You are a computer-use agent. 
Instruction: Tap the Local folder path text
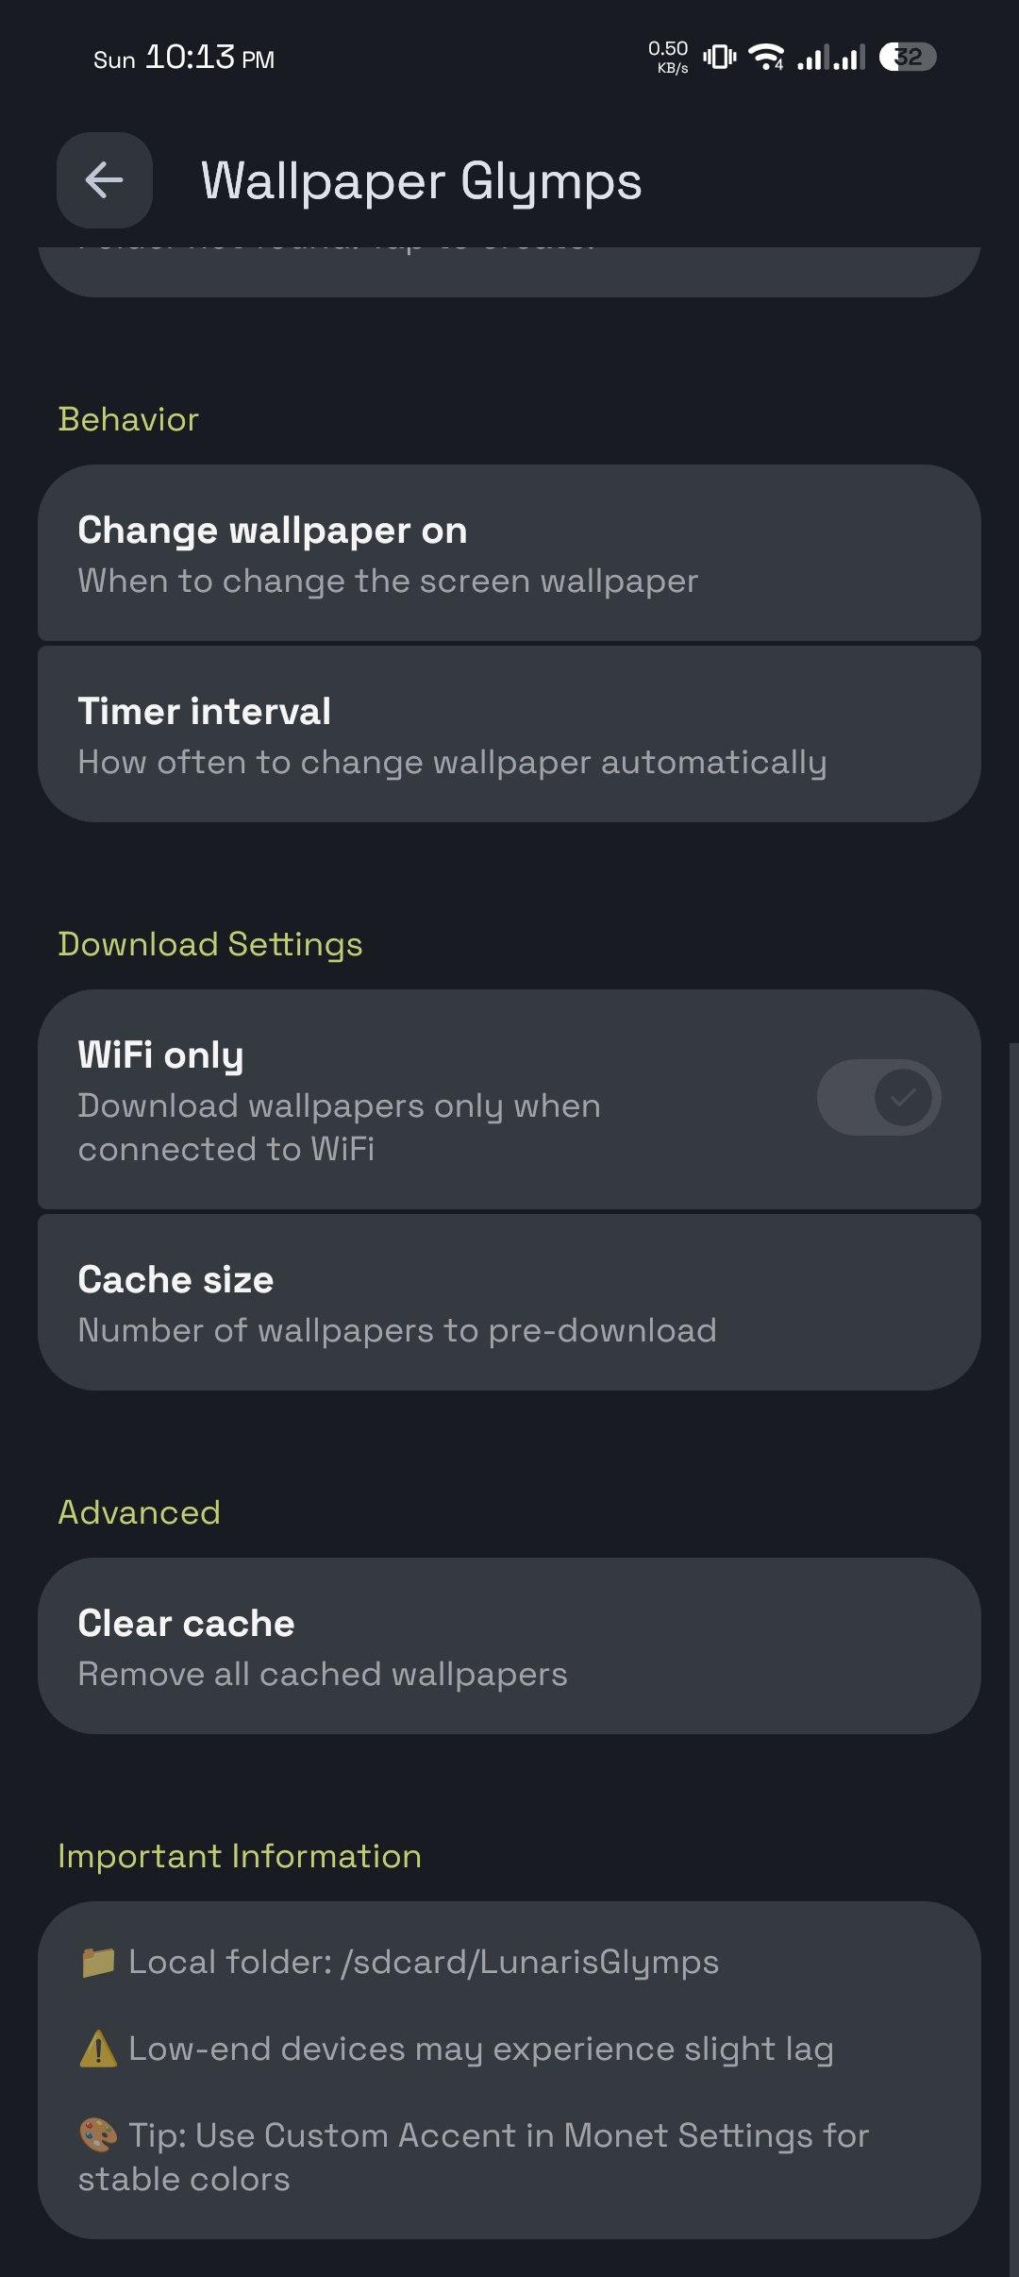pyautogui.click(x=424, y=1962)
